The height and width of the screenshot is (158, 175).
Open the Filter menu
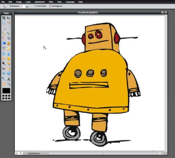coord(51,2)
